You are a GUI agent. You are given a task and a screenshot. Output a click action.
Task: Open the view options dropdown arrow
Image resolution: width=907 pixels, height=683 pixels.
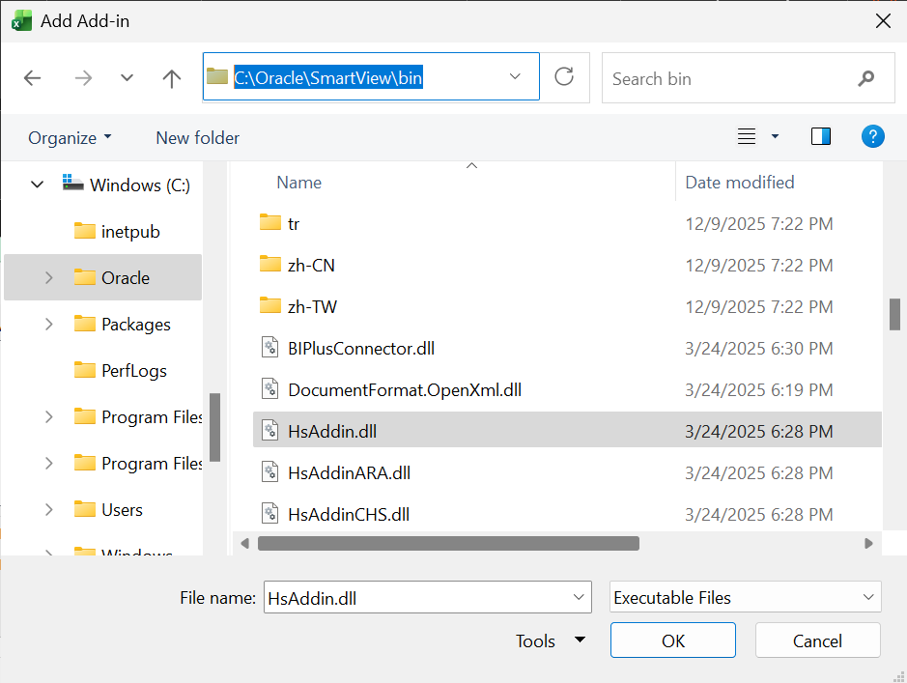tap(775, 137)
